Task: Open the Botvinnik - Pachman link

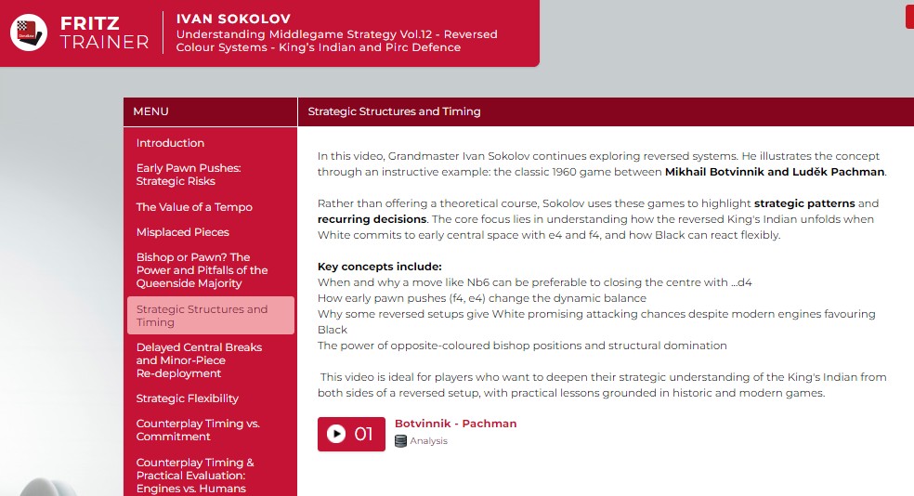Action: (455, 424)
